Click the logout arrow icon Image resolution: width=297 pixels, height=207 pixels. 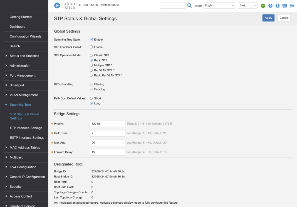point(292,6)
